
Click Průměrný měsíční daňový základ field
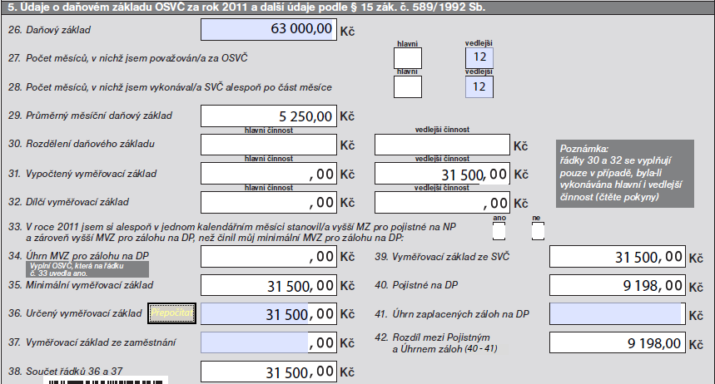tap(269, 116)
